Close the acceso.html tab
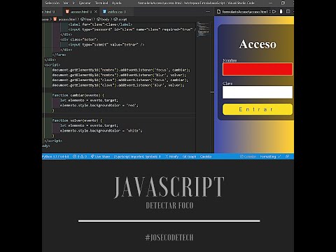Image resolution: width=336 pixels, height=252 pixels. 95,12
